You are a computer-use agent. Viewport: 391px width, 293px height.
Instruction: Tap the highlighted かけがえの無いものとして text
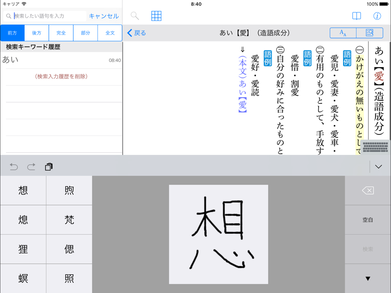(360, 105)
